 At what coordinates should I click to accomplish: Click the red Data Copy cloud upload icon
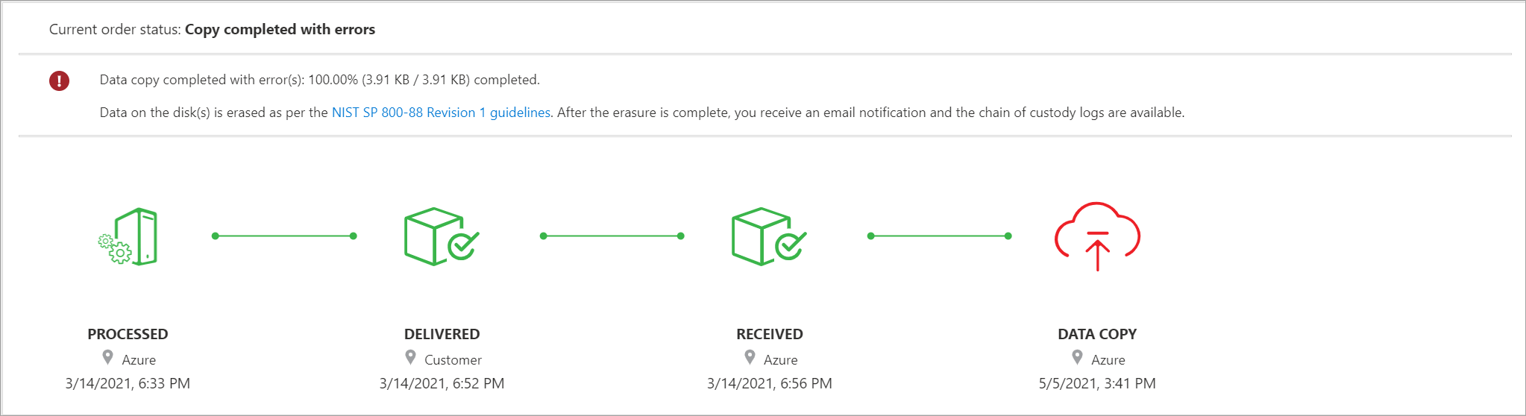pyautogui.click(x=1097, y=236)
